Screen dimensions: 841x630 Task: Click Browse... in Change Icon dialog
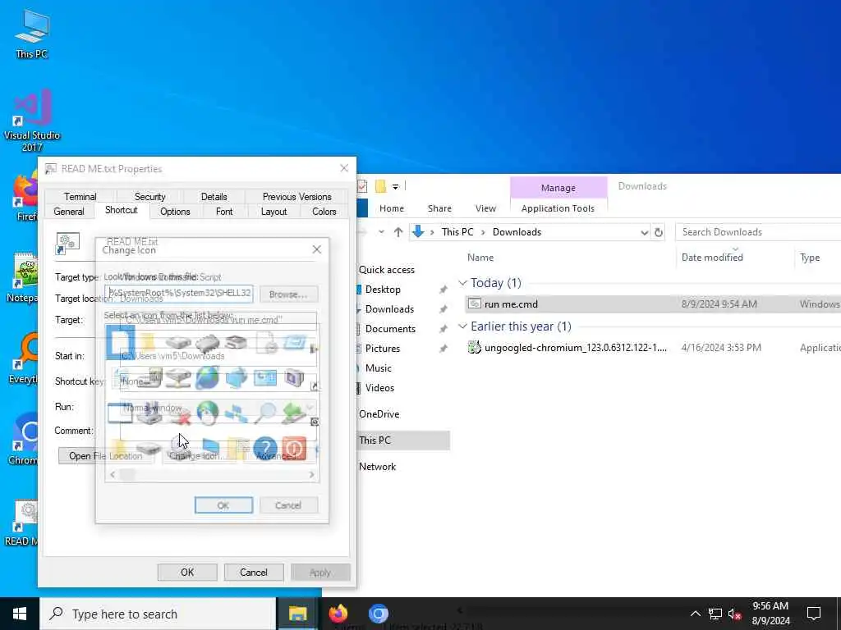click(x=288, y=294)
